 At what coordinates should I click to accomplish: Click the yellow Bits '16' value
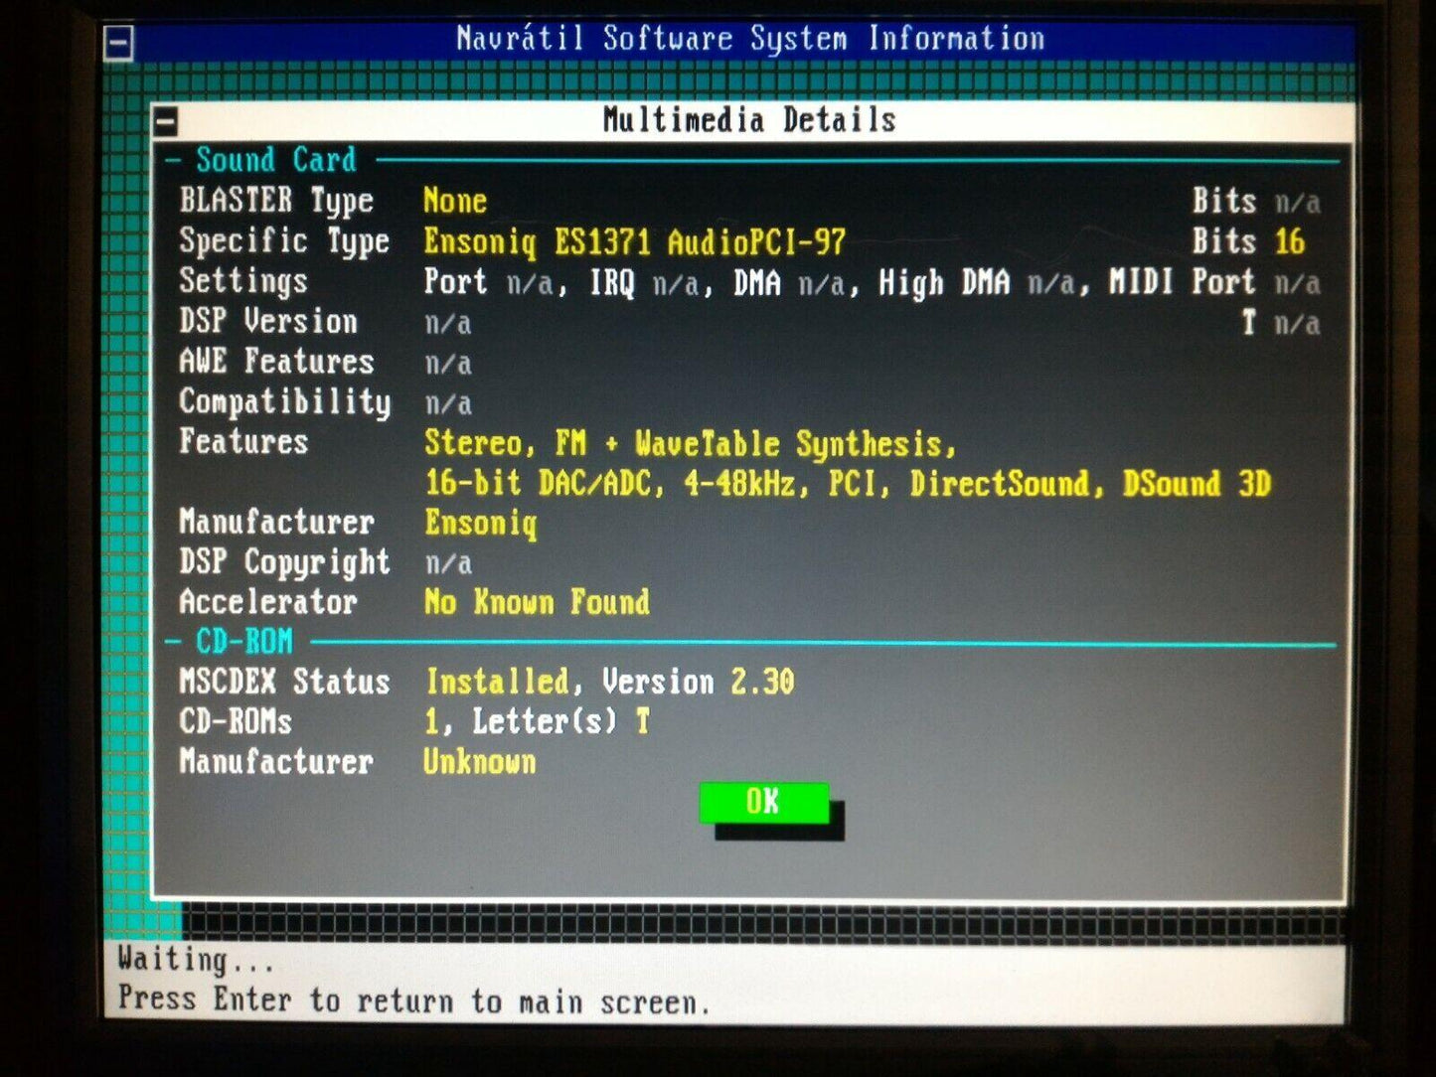click(x=1289, y=241)
